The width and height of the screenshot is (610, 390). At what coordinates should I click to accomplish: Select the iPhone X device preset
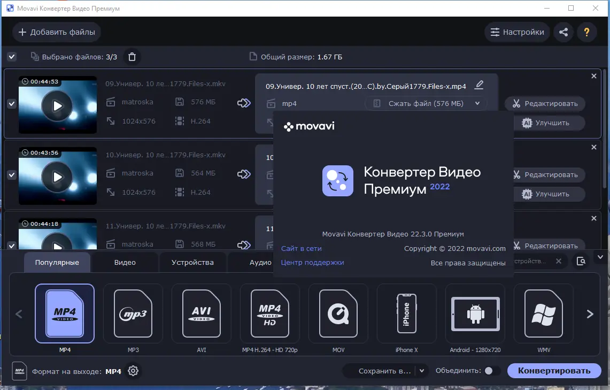click(x=406, y=313)
